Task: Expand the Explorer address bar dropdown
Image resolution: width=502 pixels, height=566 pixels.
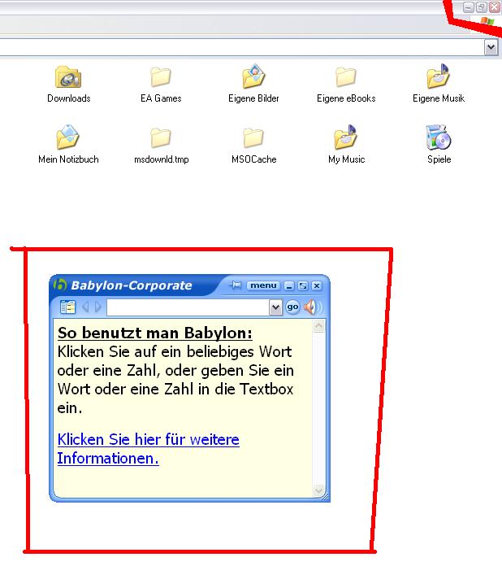Action: (x=491, y=47)
